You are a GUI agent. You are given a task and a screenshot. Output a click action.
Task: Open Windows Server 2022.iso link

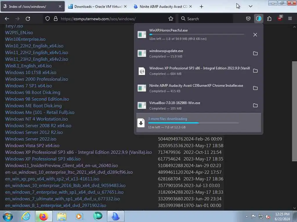(31, 139)
